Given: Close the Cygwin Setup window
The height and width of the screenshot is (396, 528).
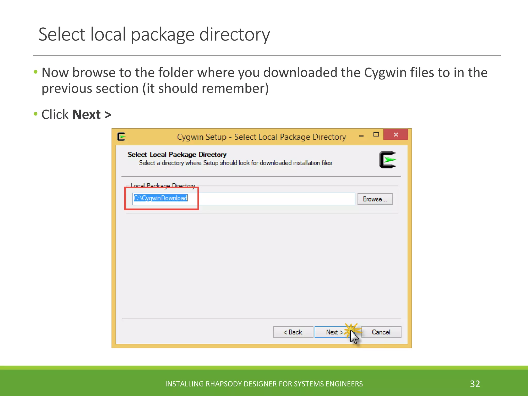Looking at the screenshot, I should tap(396, 134).
